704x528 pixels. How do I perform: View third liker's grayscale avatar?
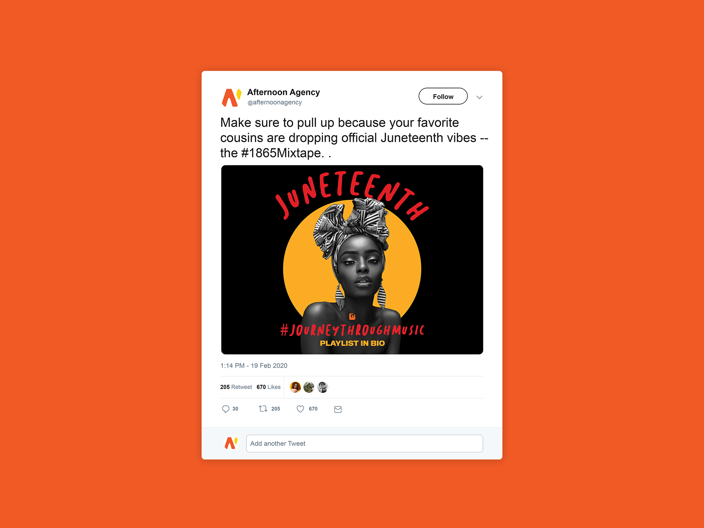323,387
